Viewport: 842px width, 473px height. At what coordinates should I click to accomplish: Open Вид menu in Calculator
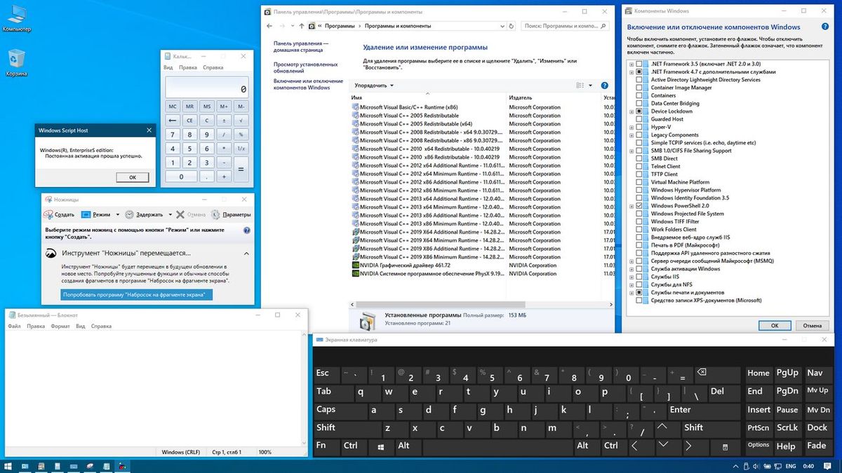click(168, 68)
